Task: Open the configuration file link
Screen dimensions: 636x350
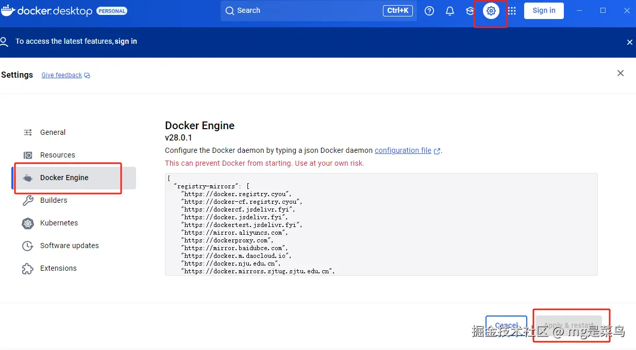Action: [403, 150]
